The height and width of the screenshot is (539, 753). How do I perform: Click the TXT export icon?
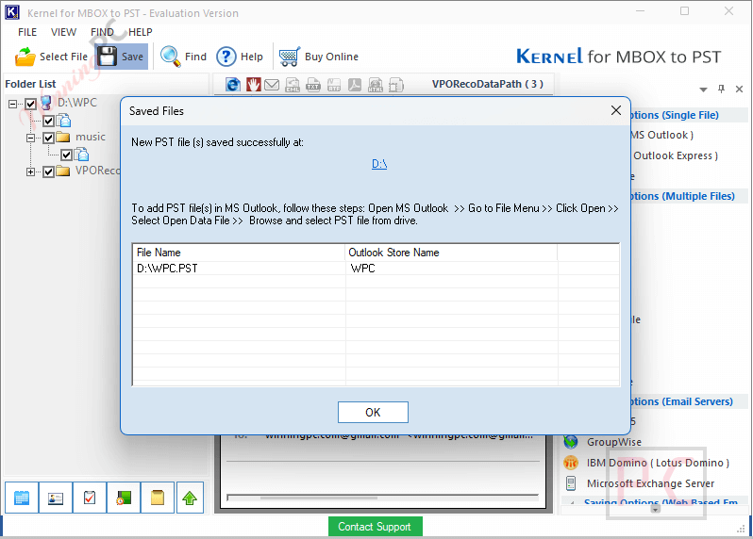313,85
